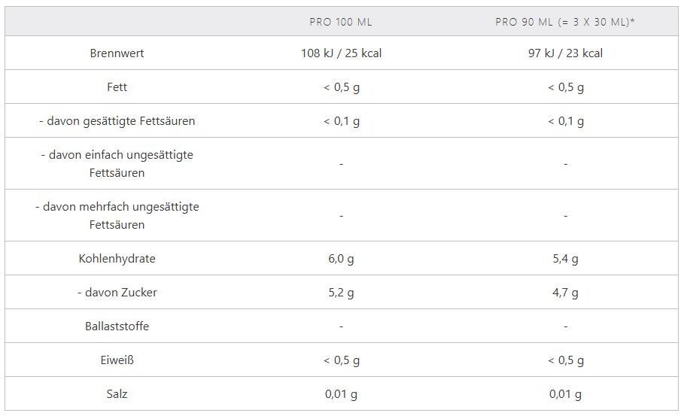The image size is (684, 416).
Task: Select the Brennwert row label
Action: click(117, 53)
